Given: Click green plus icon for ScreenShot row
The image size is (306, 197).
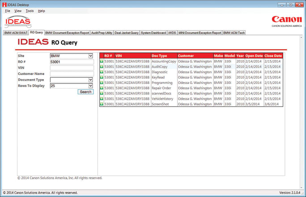Looking at the screenshot, I should click(x=101, y=104).
